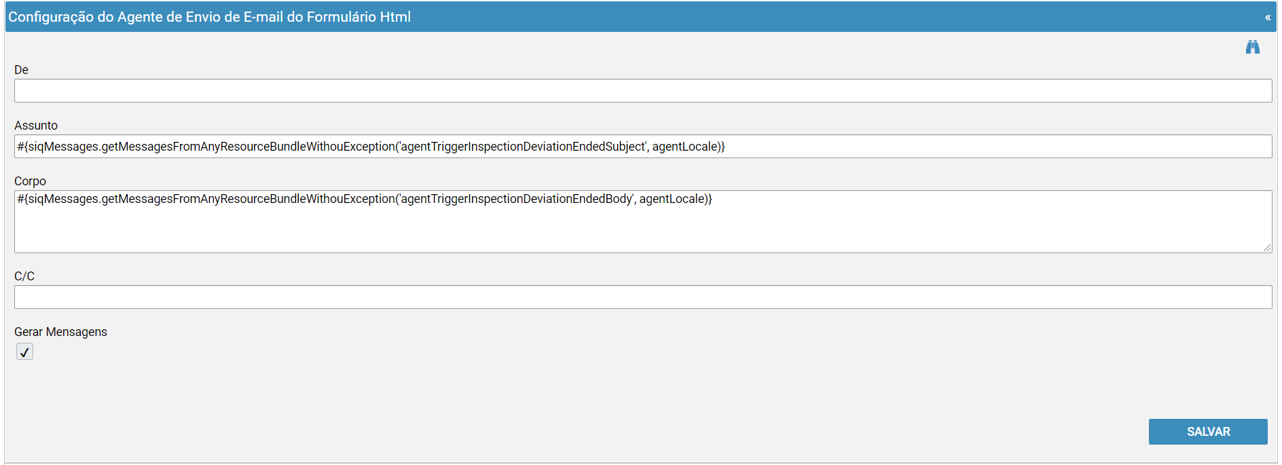Click inside the Corpo text area
The width and height of the screenshot is (1282, 465).
tap(643, 222)
